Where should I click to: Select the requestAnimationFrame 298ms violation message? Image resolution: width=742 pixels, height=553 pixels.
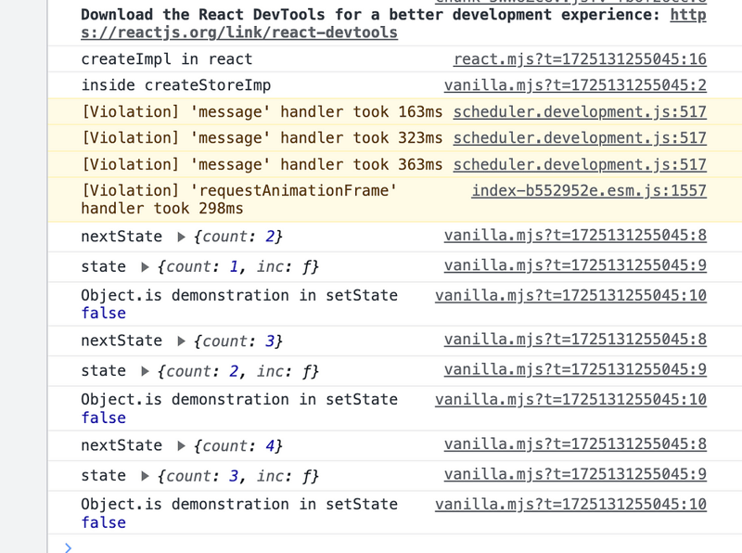pyautogui.click(x=239, y=199)
